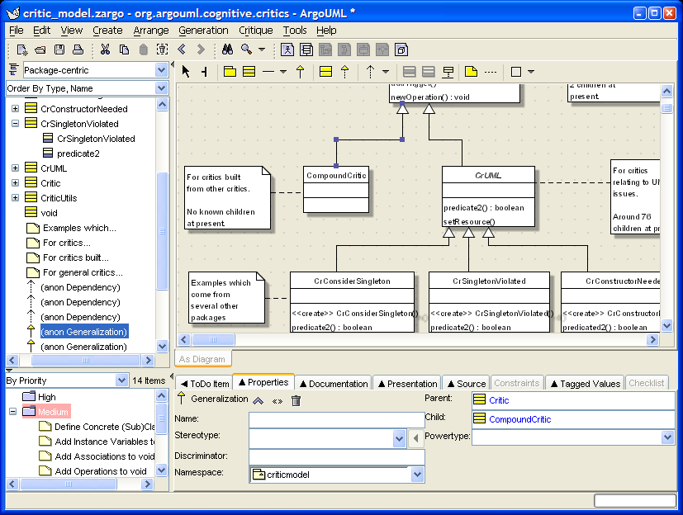Select the predicate2 item in the tree
The height and width of the screenshot is (515, 683).
[x=78, y=154]
